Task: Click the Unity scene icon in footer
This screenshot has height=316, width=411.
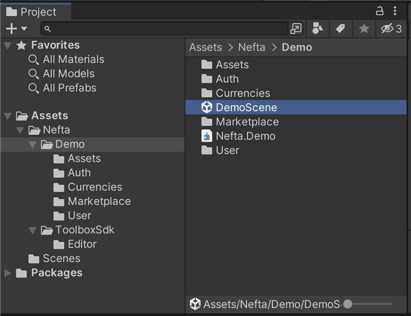Action: [195, 304]
